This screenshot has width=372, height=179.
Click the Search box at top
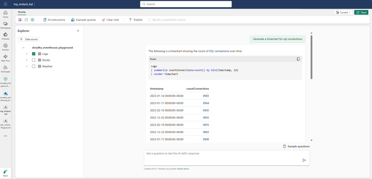pos(186,4)
